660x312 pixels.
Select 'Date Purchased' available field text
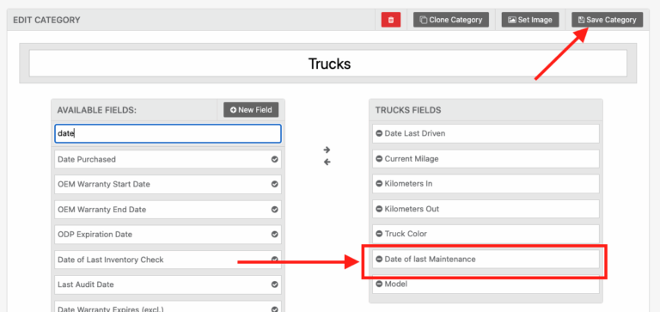[x=87, y=160]
